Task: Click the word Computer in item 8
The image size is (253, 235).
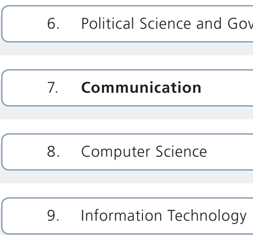Action: (116, 152)
